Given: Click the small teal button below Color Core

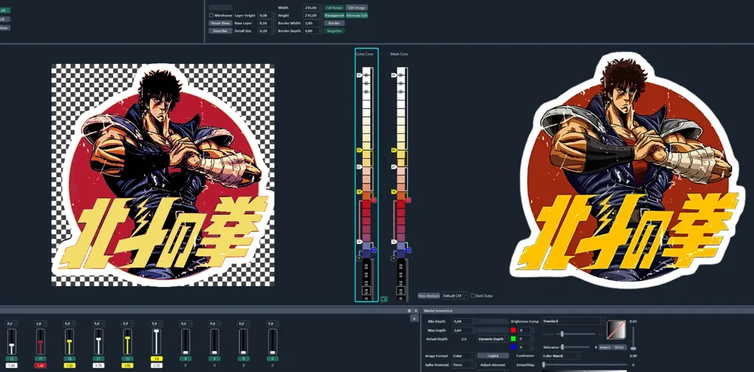Looking at the screenshot, I should 384,298.
